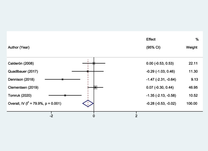
Task: Click the overall effect -0.28 (-0.53, -0.02) value
Action: coord(161,103)
